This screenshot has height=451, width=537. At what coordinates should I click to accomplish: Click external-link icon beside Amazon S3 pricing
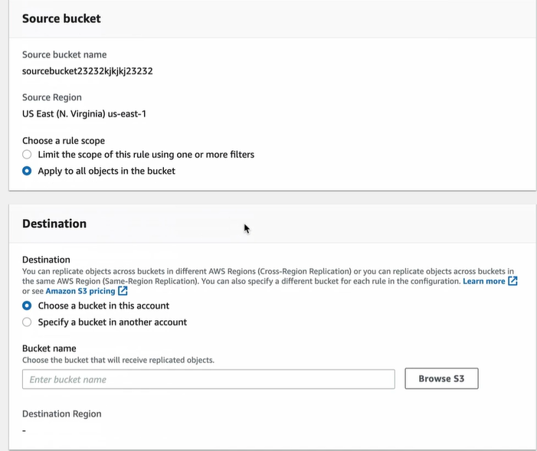[x=123, y=291]
